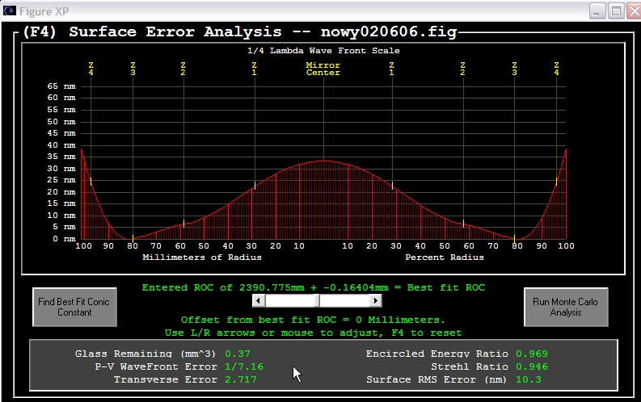Select the Strehl Ratio value 0.946
The image size is (641, 402).
[x=531, y=366]
